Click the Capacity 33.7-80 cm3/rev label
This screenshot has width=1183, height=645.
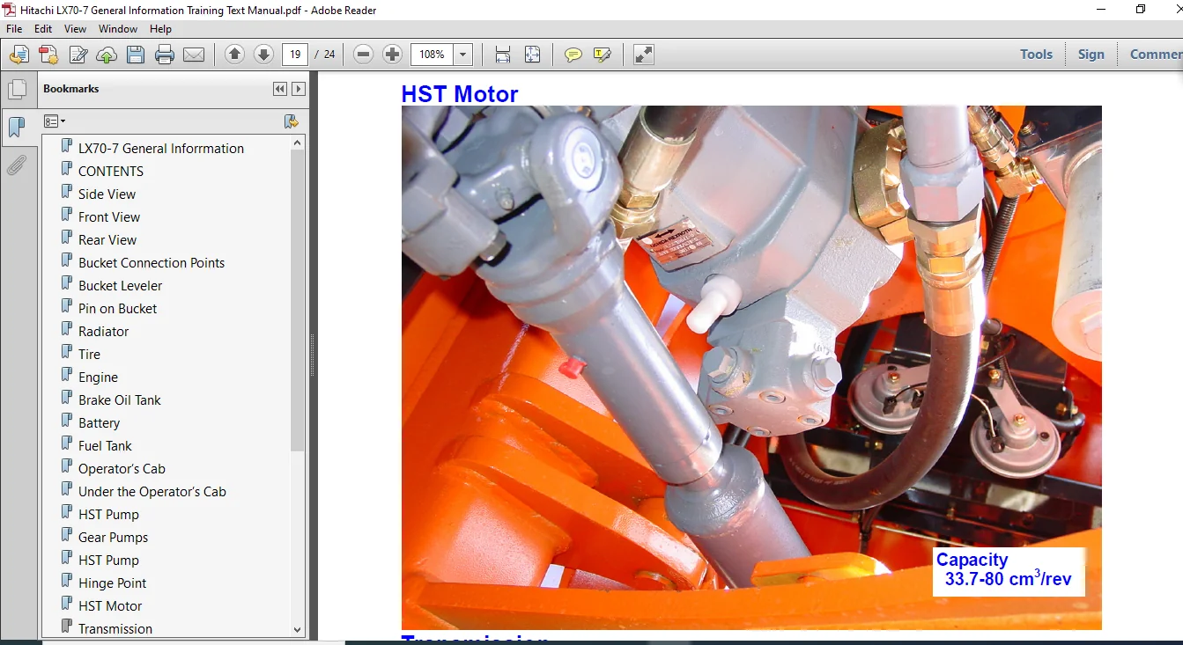pyautogui.click(x=1008, y=570)
